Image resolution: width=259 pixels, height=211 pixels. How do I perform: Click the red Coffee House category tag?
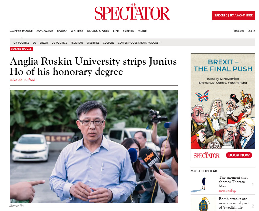coord(21,49)
